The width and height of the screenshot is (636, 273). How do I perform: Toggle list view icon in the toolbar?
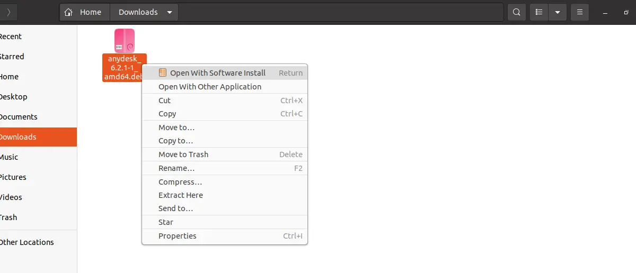pos(540,12)
